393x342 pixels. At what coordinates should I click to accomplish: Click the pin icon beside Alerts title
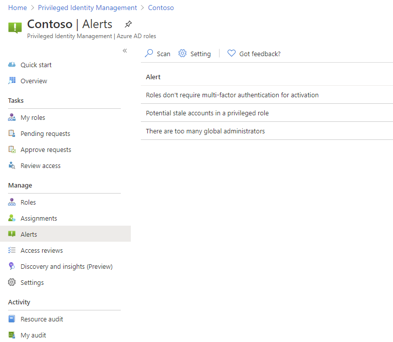pyautogui.click(x=128, y=24)
